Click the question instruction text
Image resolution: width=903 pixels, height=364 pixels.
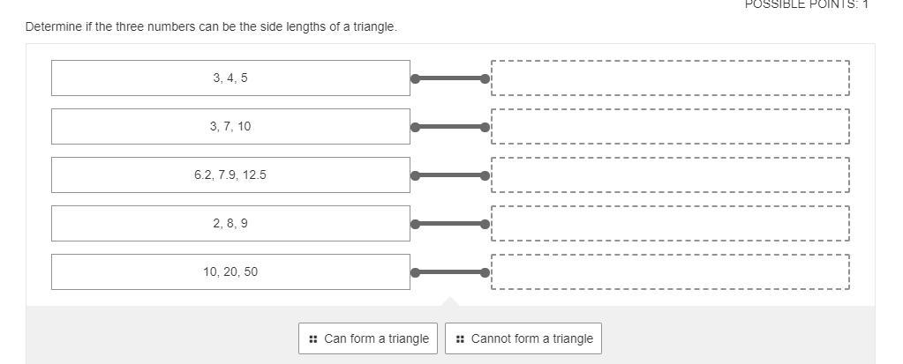pyautogui.click(x=211, y=26)
